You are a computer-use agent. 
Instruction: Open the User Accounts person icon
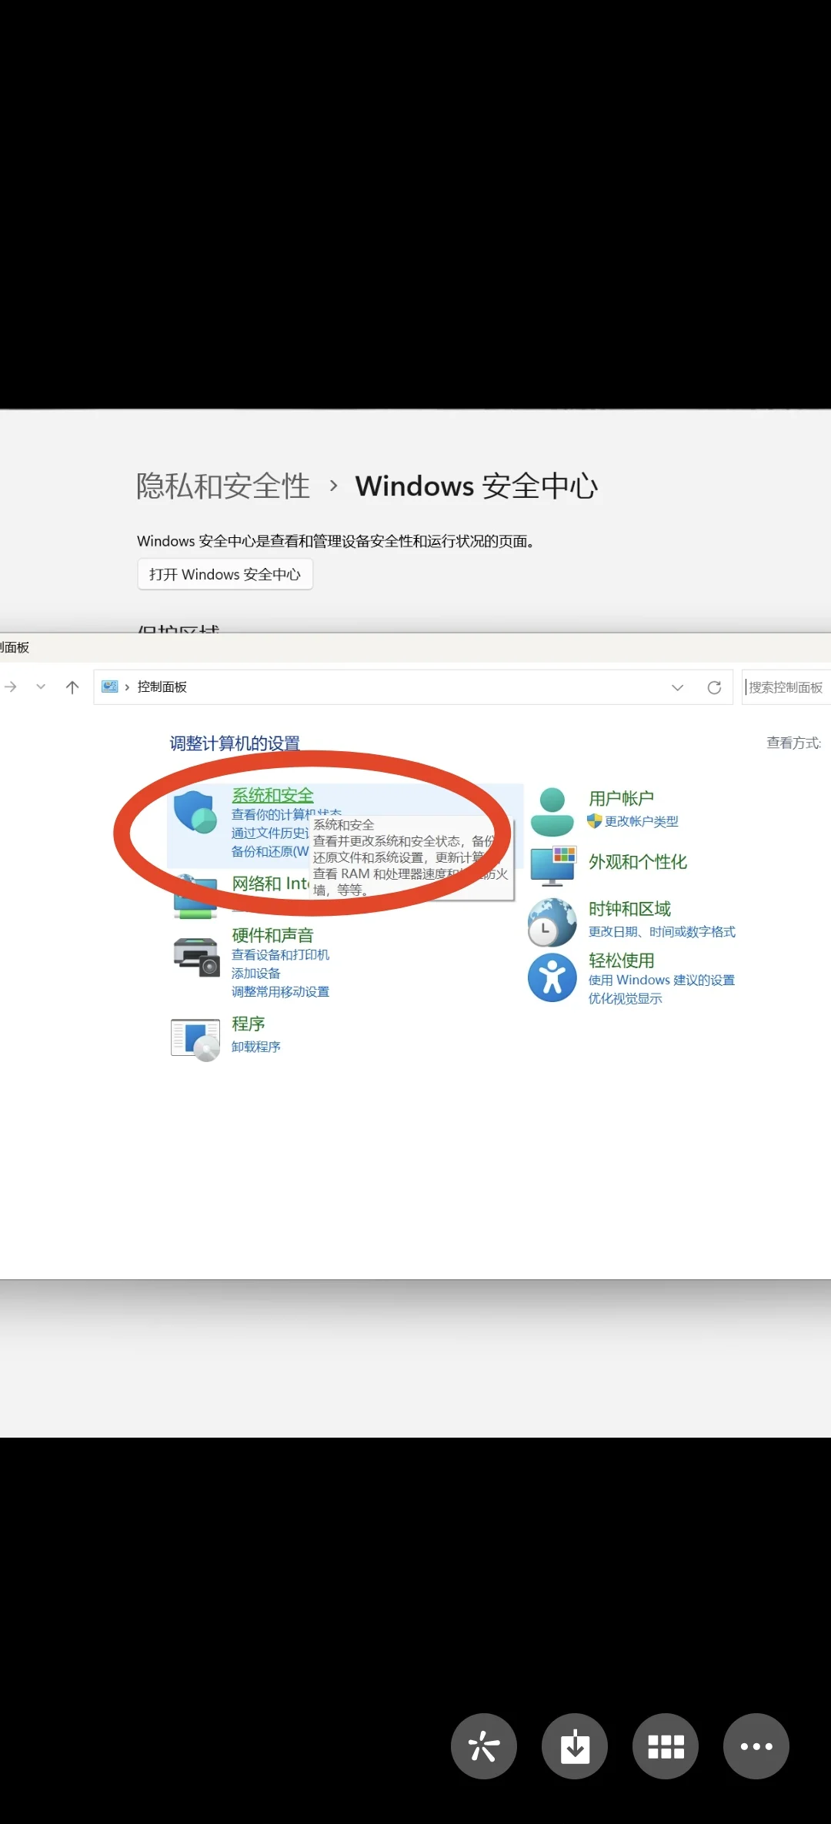(x=552, y=812)
